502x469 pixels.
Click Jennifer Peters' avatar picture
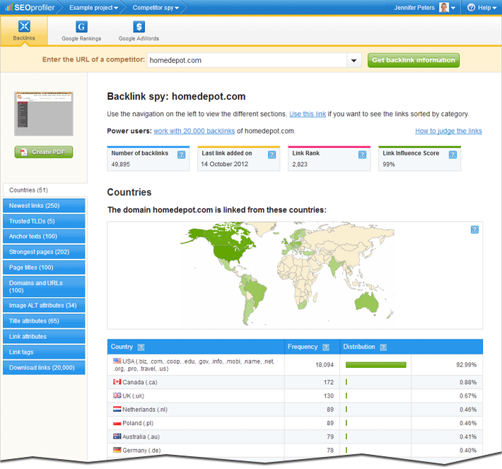(444, 7)
